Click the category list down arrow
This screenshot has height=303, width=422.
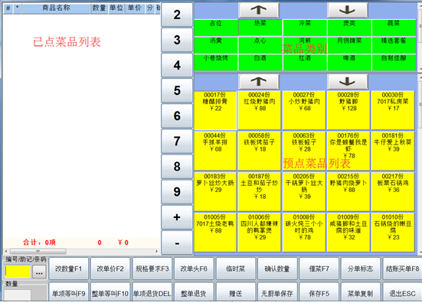(x=348, y=10)
